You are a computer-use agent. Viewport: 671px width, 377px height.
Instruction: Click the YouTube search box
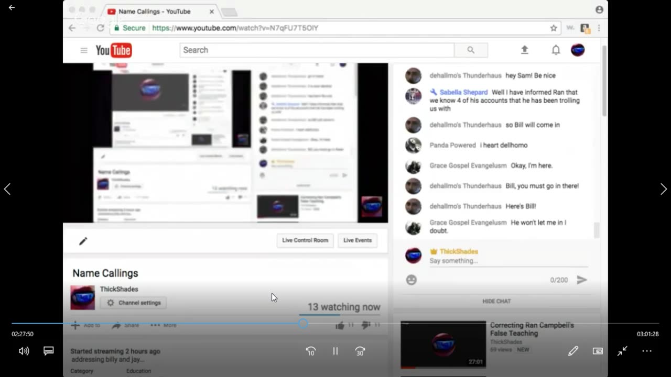point(317,50)
